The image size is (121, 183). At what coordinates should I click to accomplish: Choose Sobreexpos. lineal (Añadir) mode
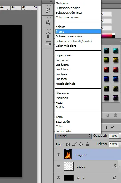78,41
